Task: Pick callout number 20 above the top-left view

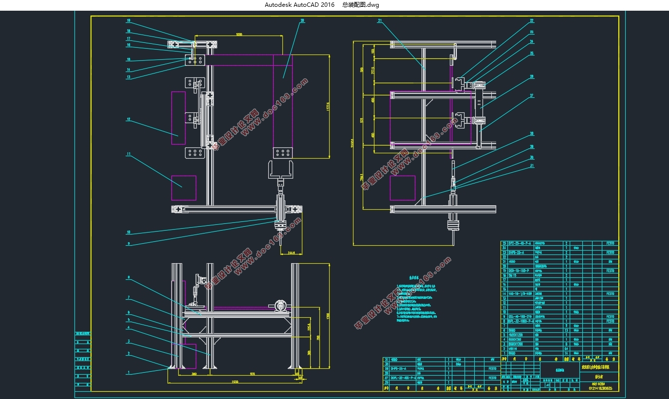Action: (302, 21)
